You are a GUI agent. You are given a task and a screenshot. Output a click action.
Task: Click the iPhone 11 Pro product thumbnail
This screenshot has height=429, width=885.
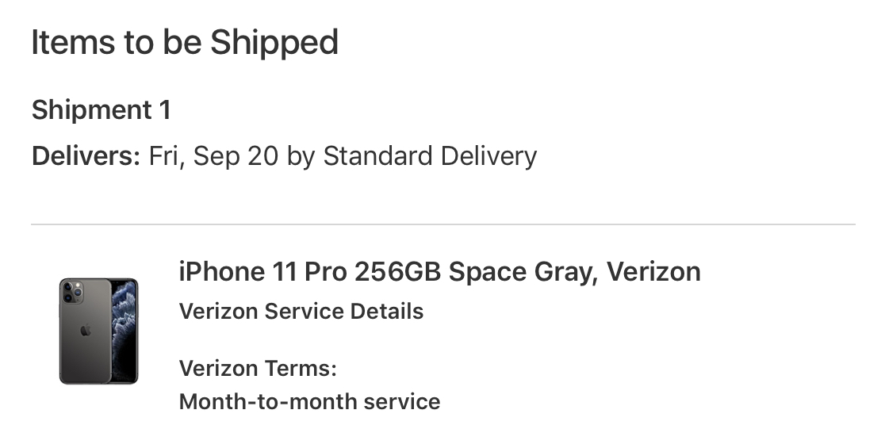pos(99,331)
